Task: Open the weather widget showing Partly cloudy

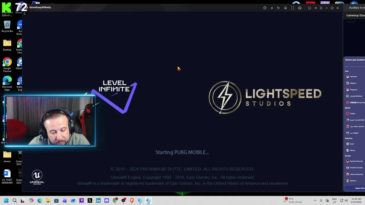Action: click(293, 200)
